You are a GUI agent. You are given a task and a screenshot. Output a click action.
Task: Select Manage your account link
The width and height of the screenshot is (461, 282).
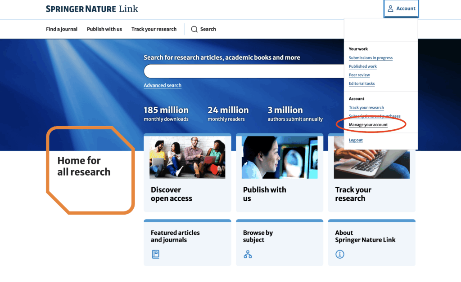click(x=368, y=124)
